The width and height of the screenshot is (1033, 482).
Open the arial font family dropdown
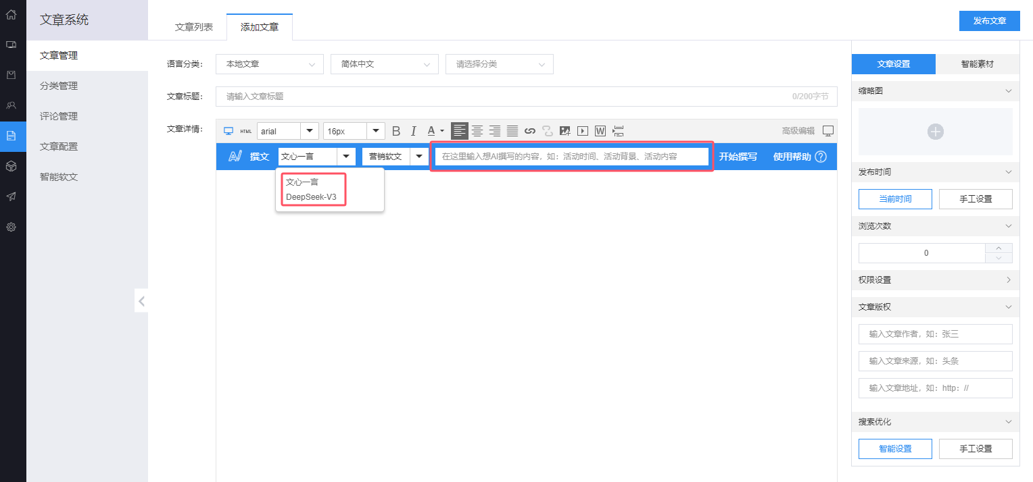point(288,131)
